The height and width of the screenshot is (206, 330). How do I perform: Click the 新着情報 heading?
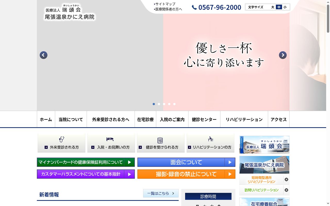click(49, 195)
